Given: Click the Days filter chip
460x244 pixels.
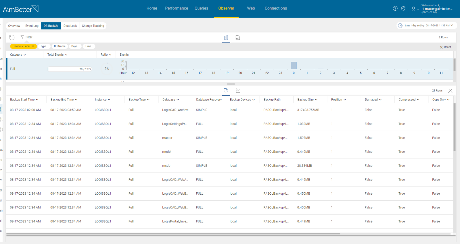Looking at the screenshot, I should (74, 46).
